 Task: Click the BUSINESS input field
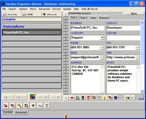[88, 28]
